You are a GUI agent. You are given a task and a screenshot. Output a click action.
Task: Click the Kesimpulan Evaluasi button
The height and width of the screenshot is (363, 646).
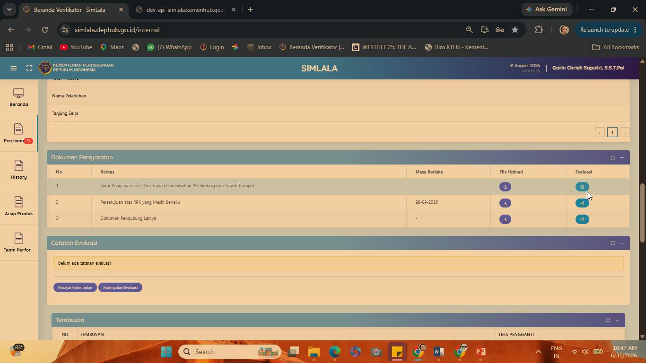[120, 287]
